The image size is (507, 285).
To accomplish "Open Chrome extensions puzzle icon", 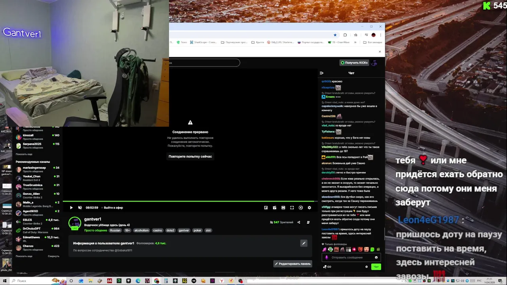I will [345, 35].
